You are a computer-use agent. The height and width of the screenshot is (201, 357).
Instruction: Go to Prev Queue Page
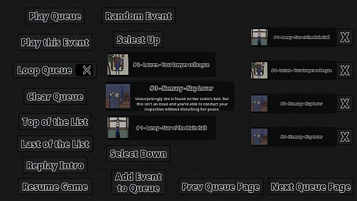[220, 187]
